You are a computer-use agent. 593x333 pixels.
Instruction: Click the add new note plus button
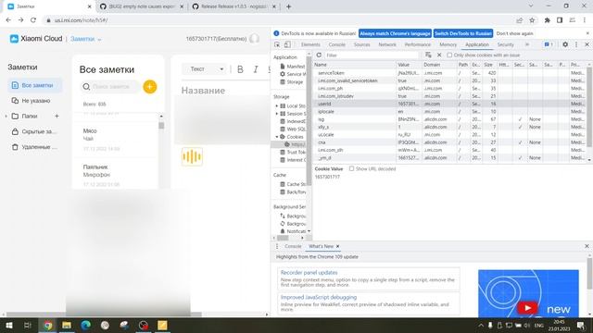point(150,86)
